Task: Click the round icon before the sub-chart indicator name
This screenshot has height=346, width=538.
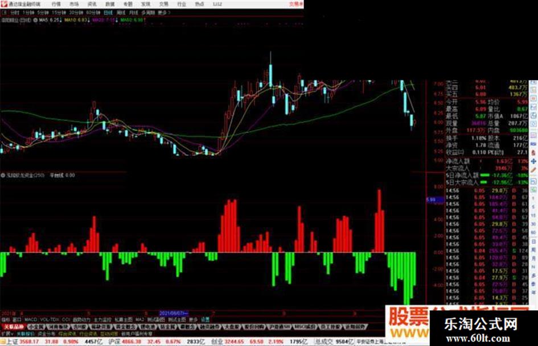Action: tap(3, 176)
